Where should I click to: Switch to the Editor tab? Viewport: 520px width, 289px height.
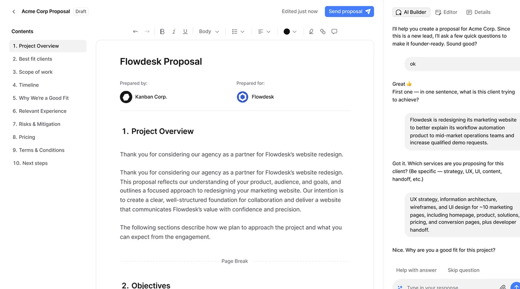(446, 12)
